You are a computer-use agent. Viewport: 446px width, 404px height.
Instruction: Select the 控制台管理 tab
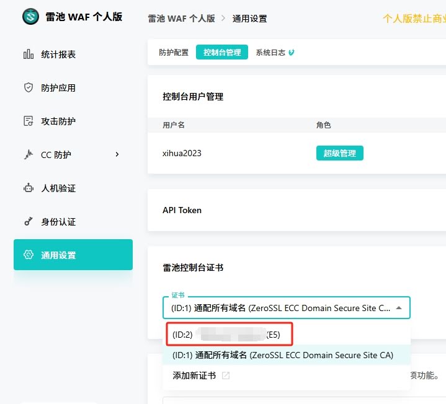click(222, 53)
